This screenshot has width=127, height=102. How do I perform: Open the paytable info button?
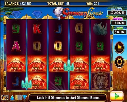click(x=119, y=48)
